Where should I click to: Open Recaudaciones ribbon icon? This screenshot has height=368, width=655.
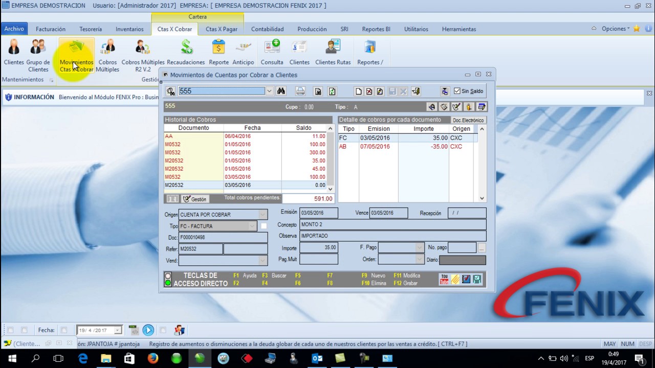point(186,53)
